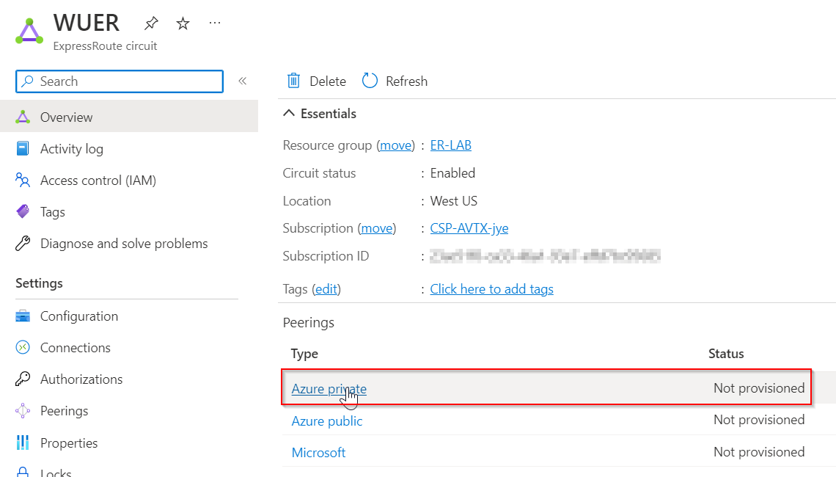
Task: Go to Peerings in the sidebar
Action: point(65,411)
